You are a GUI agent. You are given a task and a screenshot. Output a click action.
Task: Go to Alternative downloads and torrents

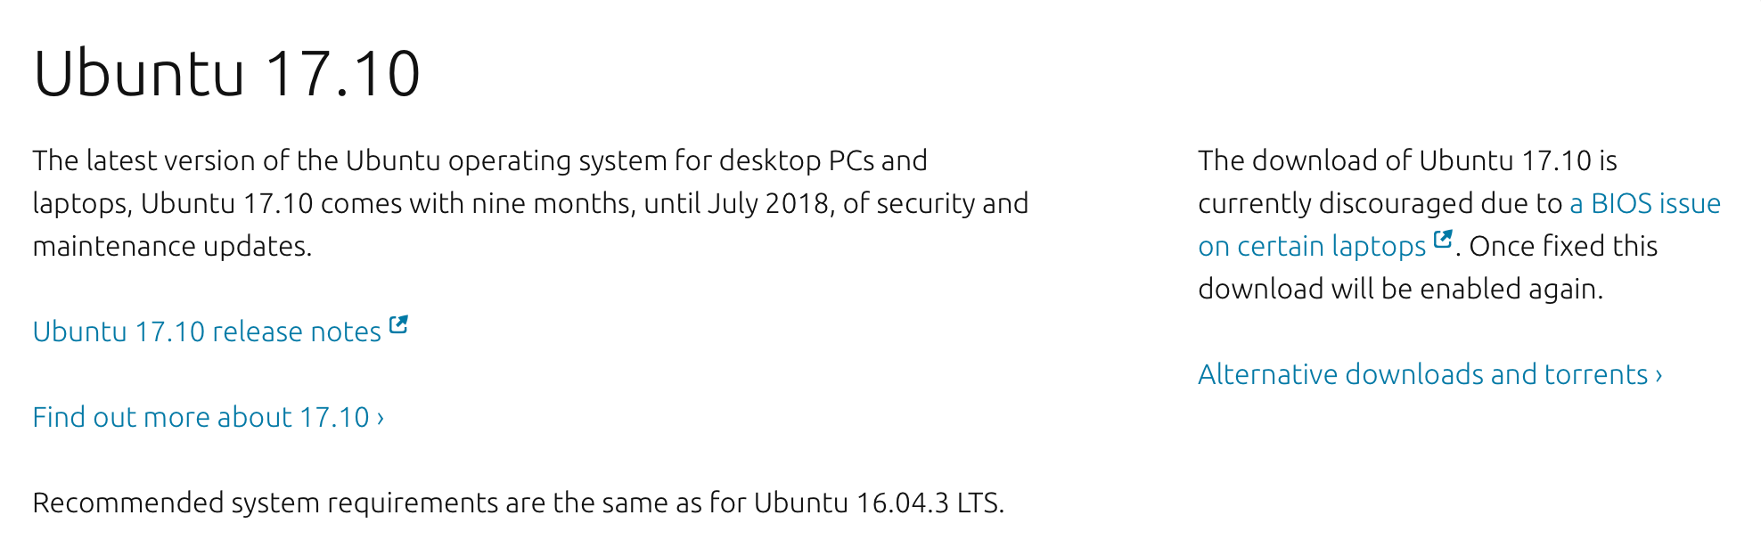[x=1422, y=374]
